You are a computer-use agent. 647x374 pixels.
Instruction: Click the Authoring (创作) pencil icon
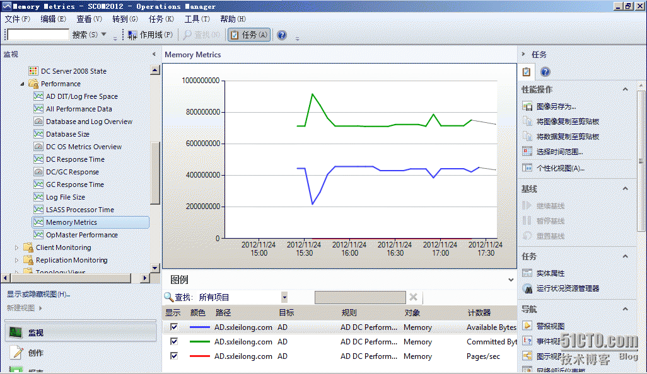[x=16, y=353]
